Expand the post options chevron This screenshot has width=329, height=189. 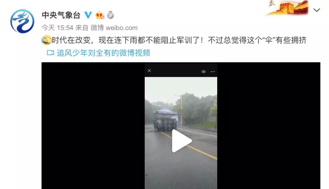point(317,10)
